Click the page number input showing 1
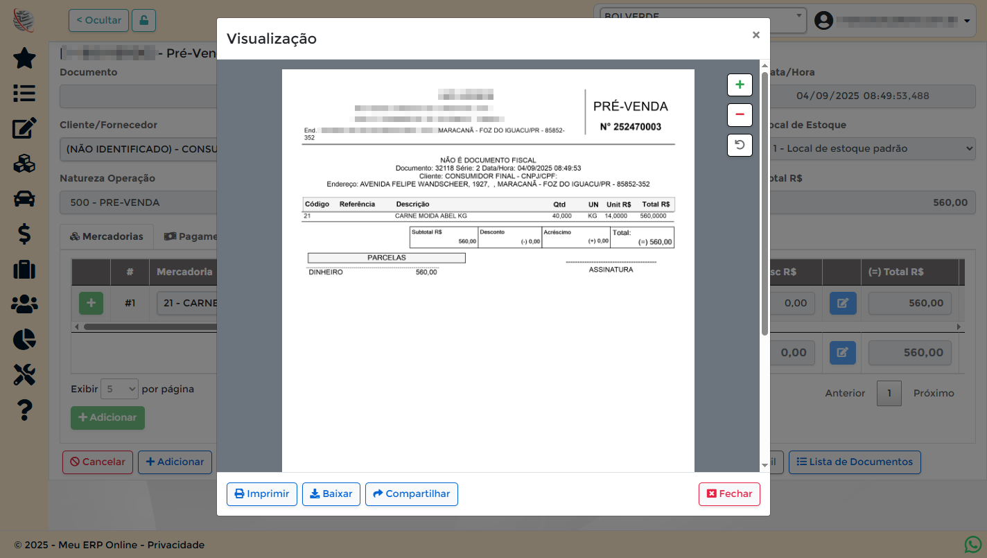 tap(889, 393)
